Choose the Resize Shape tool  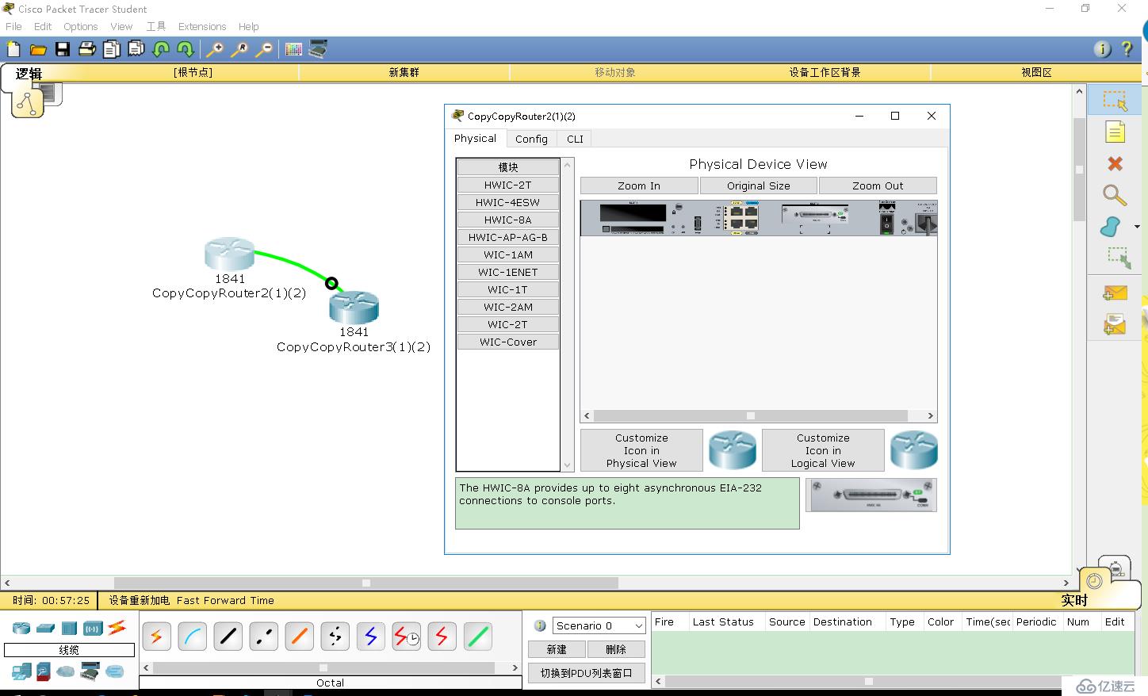pyautogui.click(x=1118, y=258)
